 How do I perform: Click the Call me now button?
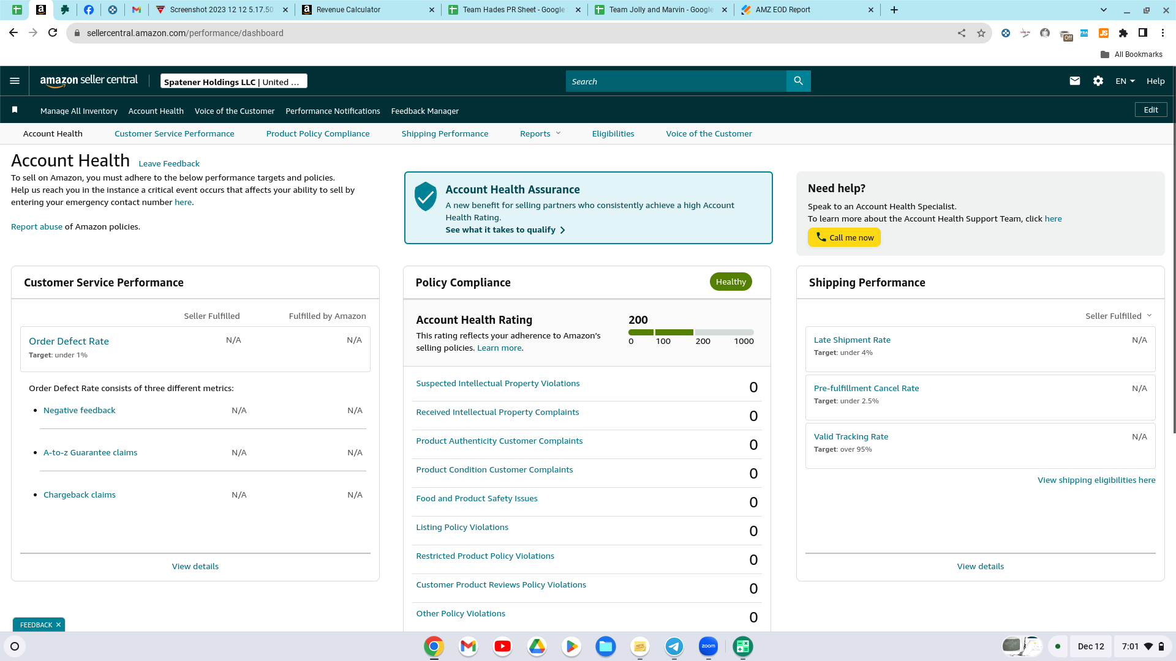pyautogui.click(x=844, y=237)
